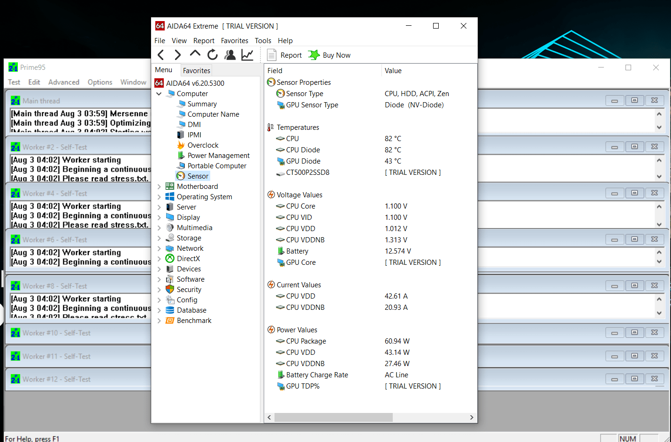
Task: Switch to the Favorites tab
Action: [196, 71]
